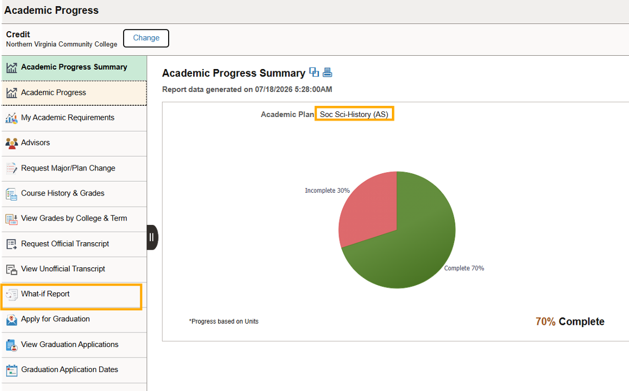Click the Change button next to Credit

(x=146, y=38)
